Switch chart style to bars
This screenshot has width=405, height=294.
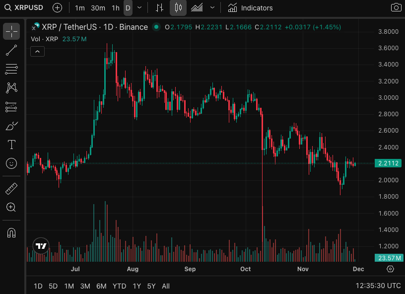[159, 8]
